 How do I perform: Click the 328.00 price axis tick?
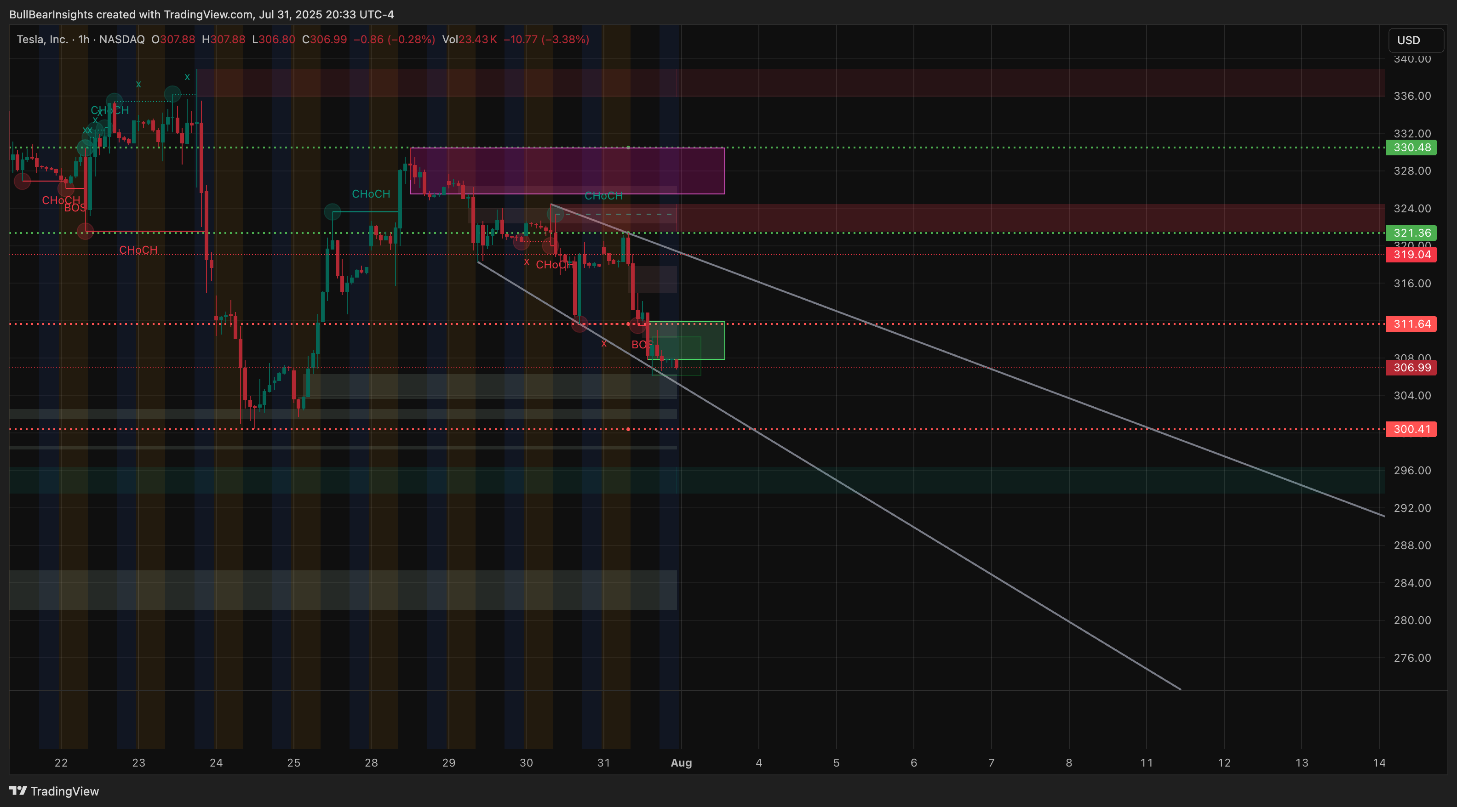coord(1412,170)
